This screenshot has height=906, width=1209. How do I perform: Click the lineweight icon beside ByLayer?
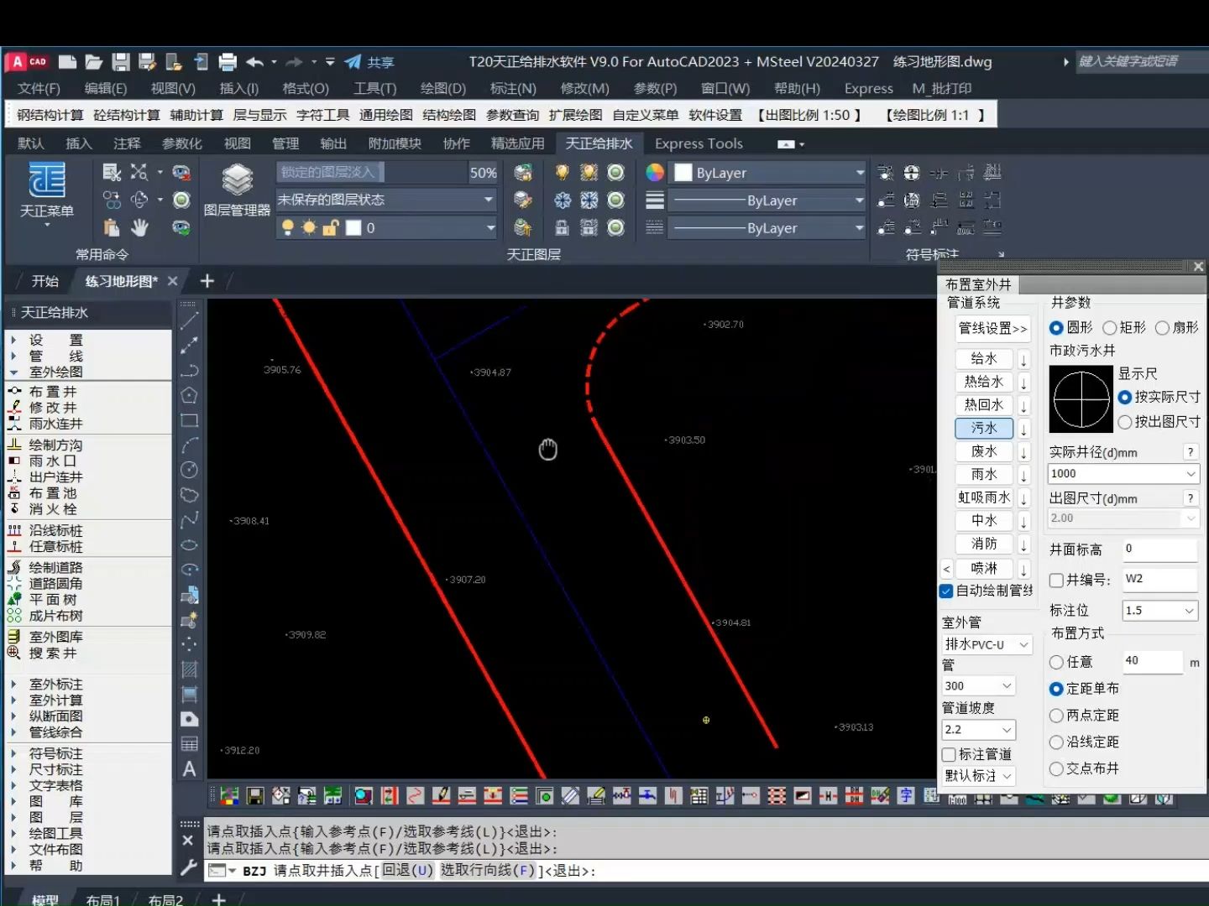pos(655,200)
